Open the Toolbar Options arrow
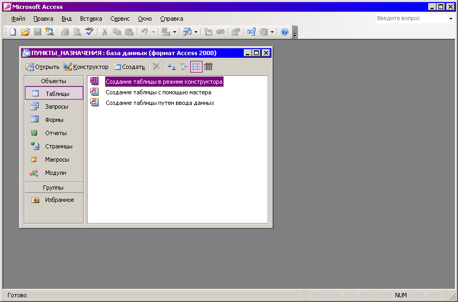The image size is (458, 302). point(295,32)
